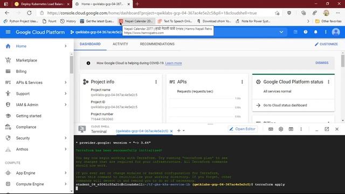Click the Billing icon in sidebar
Screen dimensions: 345x194
(x=8, y=71)
